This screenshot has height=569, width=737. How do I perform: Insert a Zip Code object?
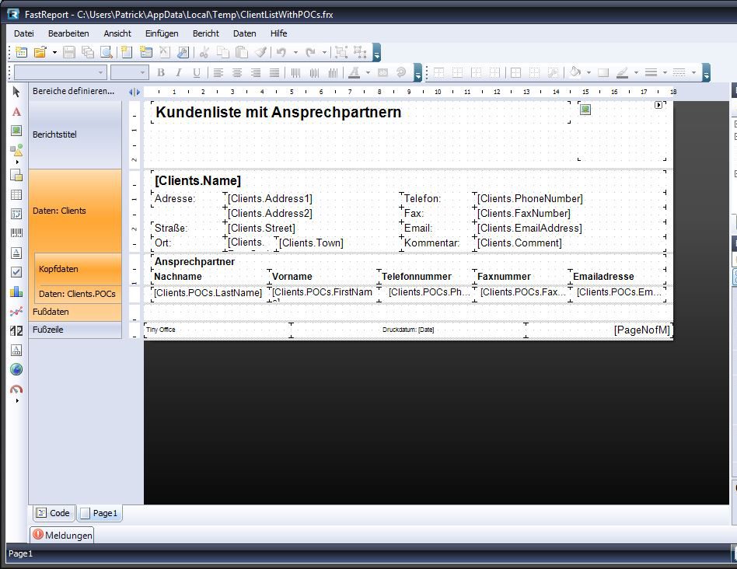pyautogui.click(x=16, y=331)
